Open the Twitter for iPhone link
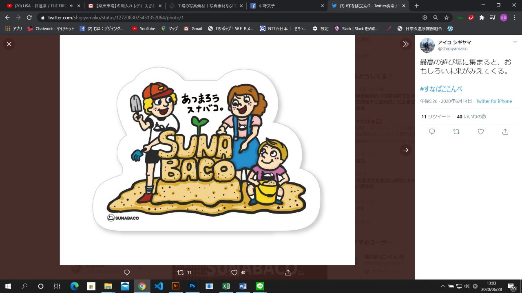Screen dimensions: 522x293 (x=494, y=101)
